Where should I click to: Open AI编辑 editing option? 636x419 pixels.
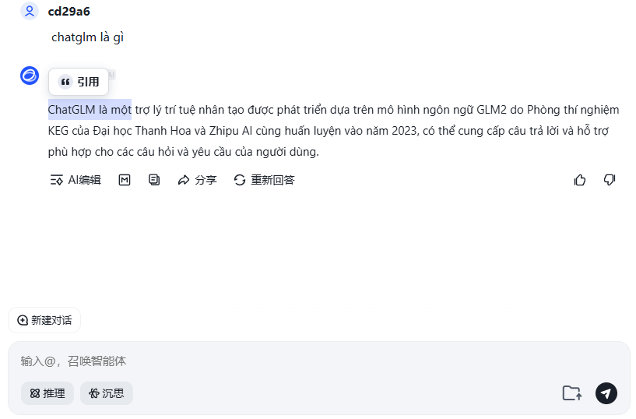tap(75, 180)
